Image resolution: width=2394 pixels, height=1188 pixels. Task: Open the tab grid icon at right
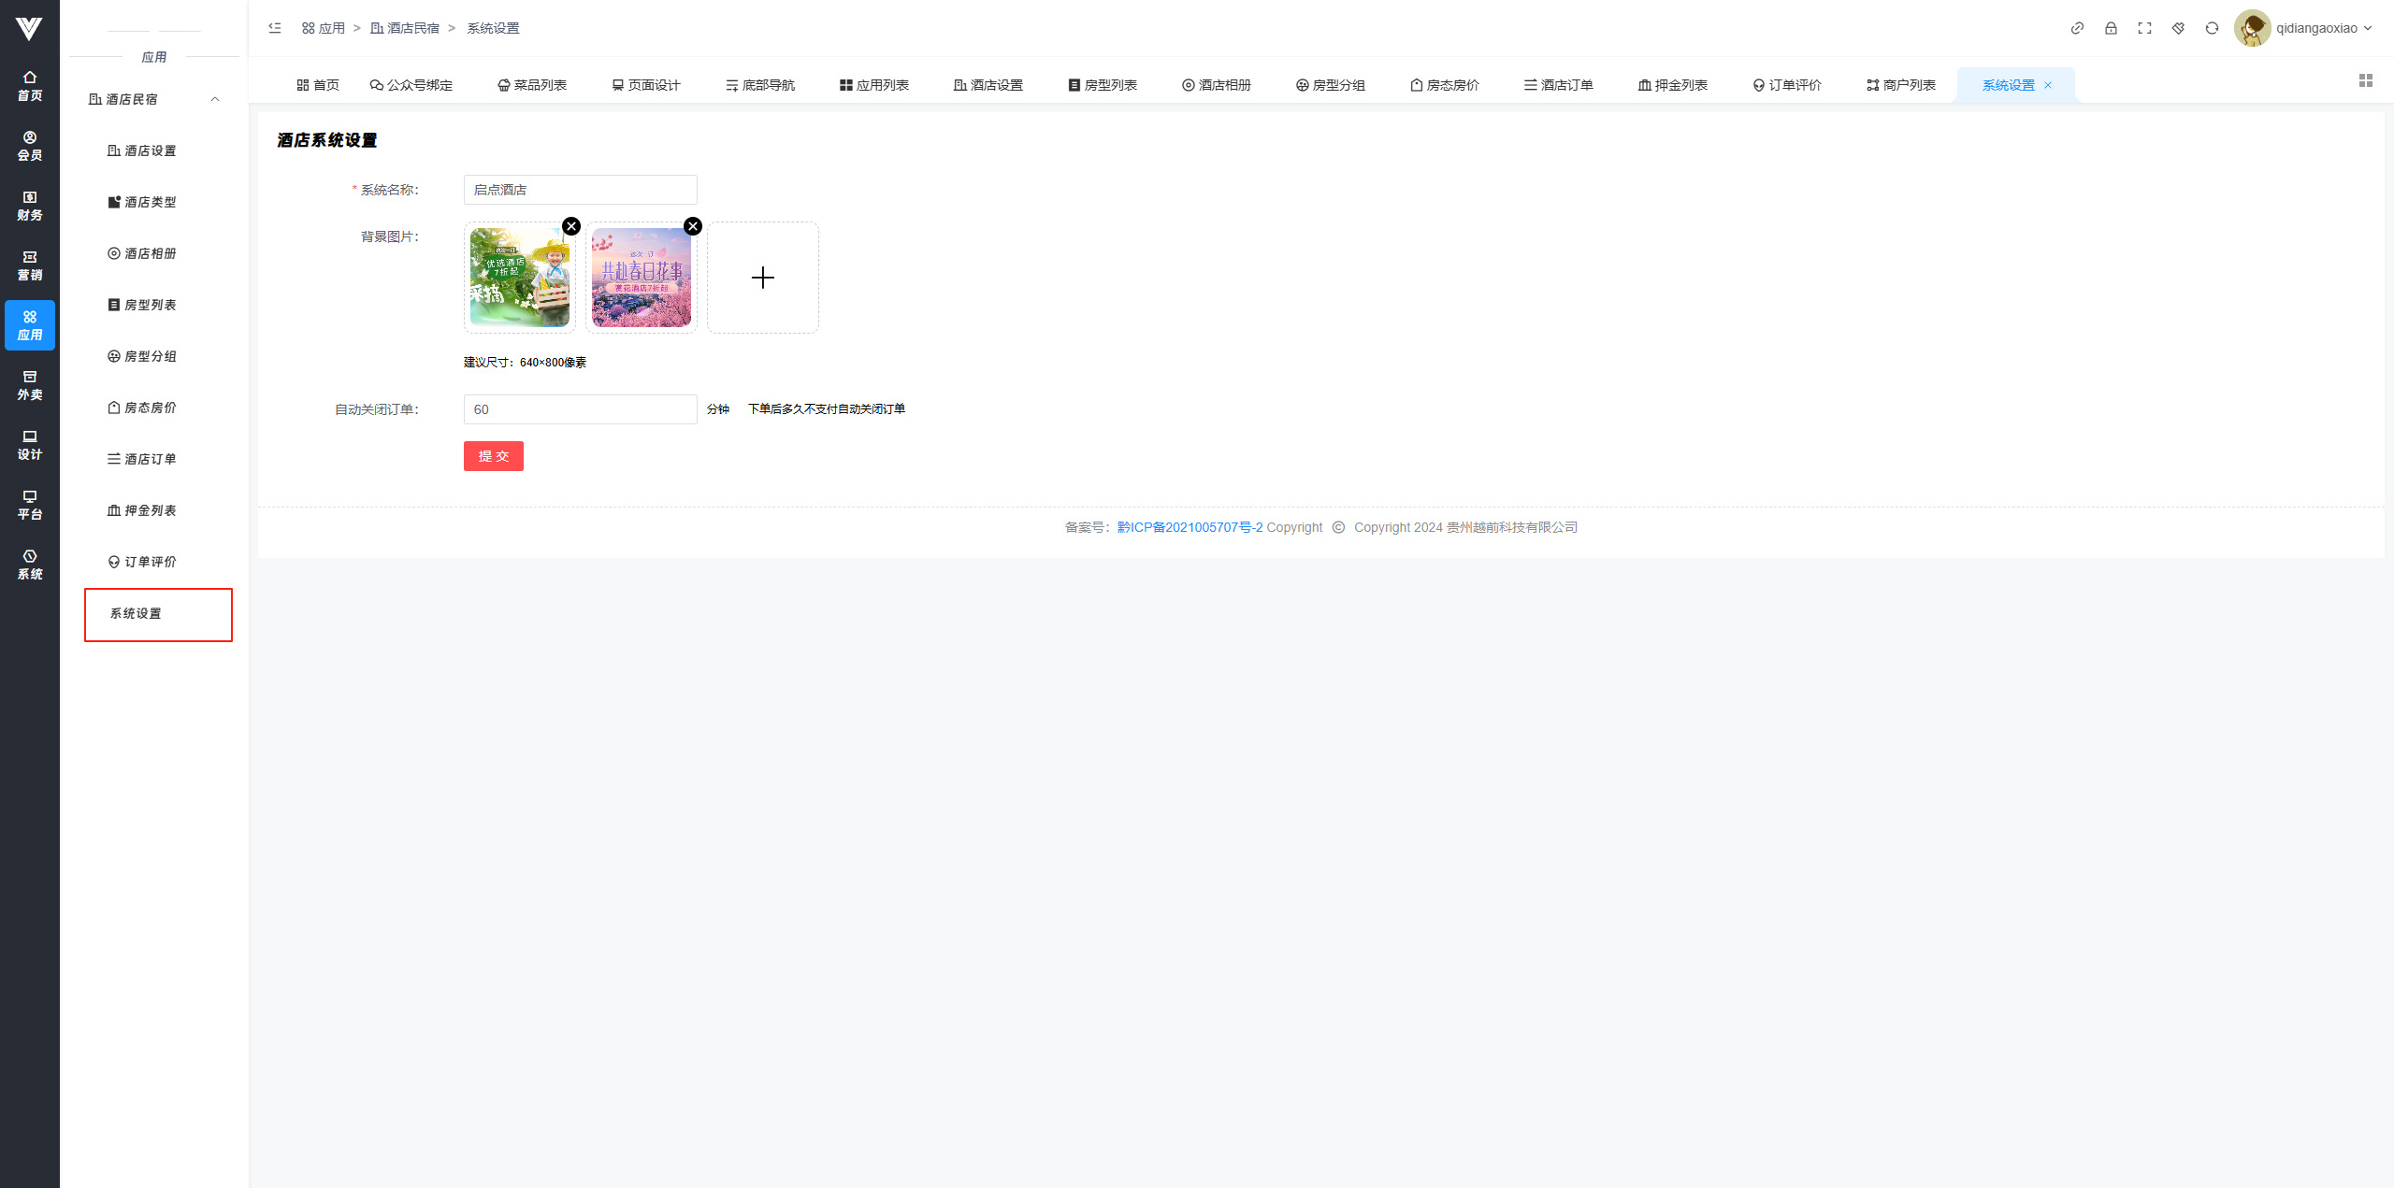click(x=2365, y=81)
